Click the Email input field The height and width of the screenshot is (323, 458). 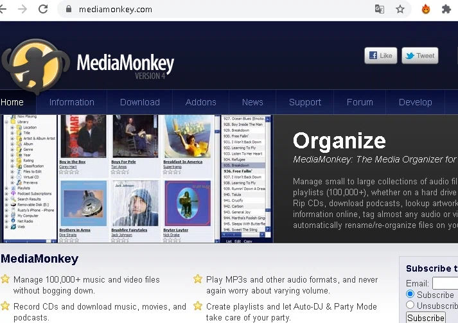click(445, 283)
